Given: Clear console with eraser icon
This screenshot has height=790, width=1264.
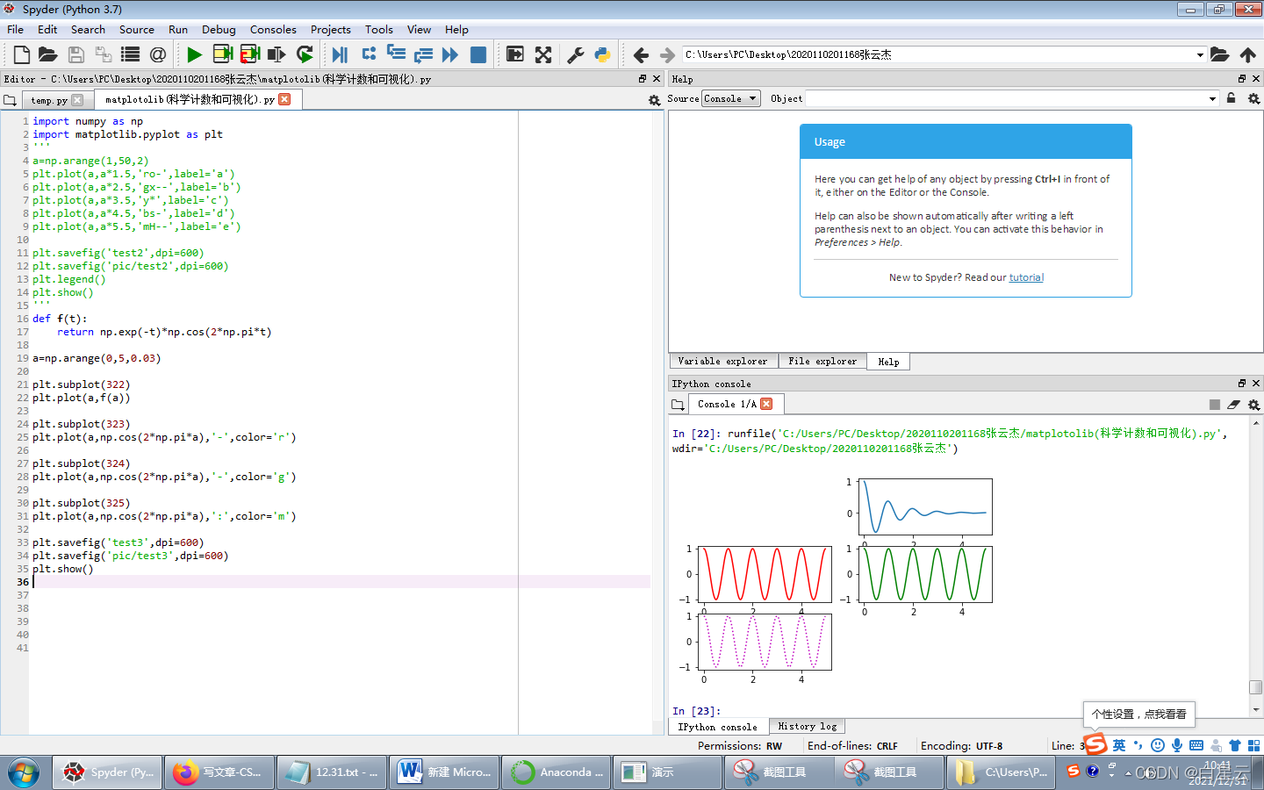Looking at the screenshot, I should [1233, 405].
